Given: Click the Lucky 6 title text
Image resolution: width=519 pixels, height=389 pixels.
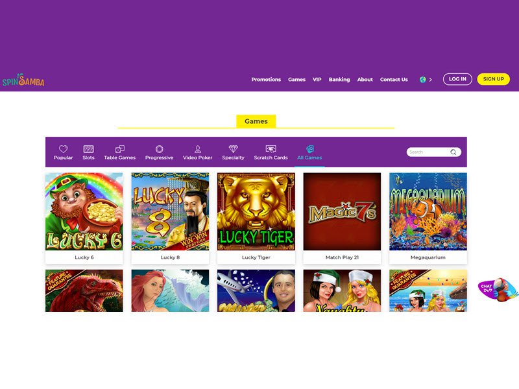Looking at the screenshot, I should point(84,257).
